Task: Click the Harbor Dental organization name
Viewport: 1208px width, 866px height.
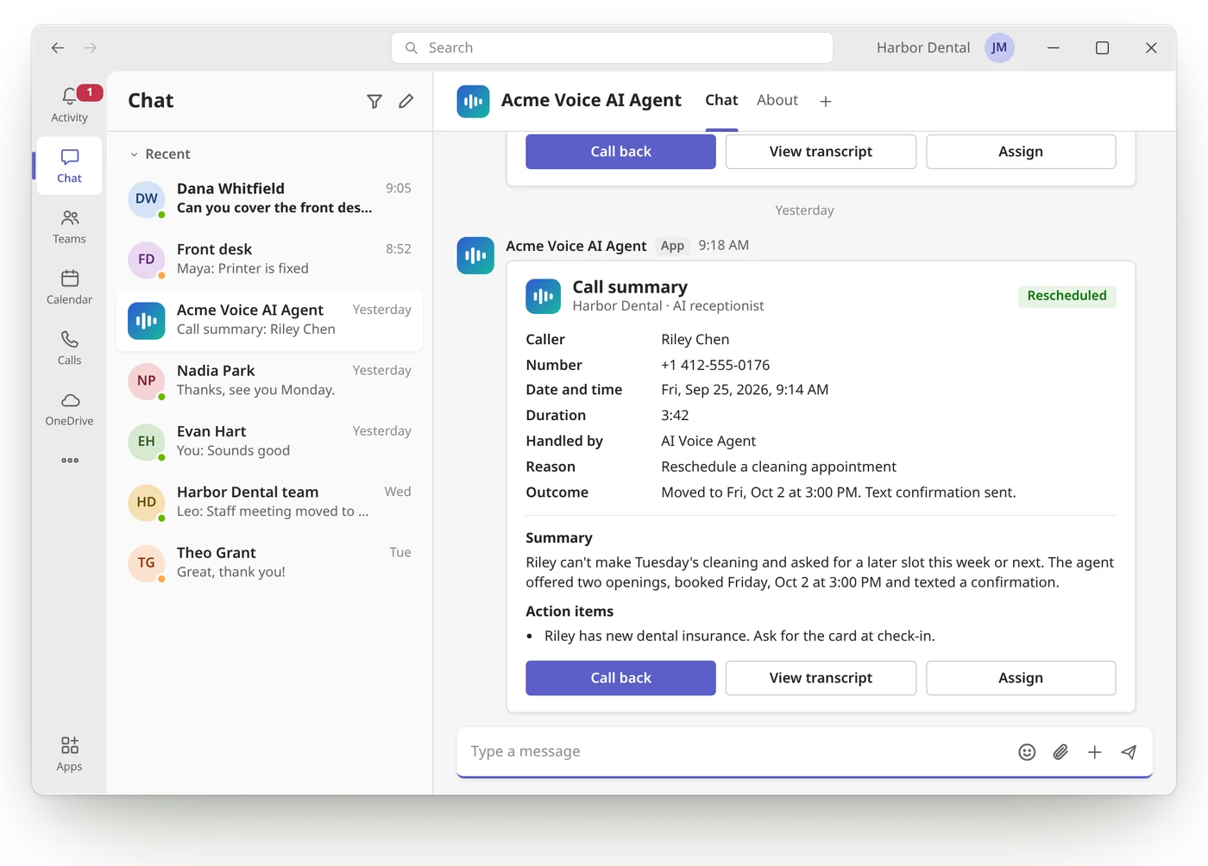Action: point(923,48)
